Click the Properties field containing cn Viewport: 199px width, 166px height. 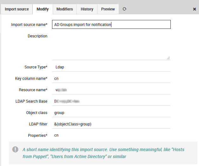[111, 136]
